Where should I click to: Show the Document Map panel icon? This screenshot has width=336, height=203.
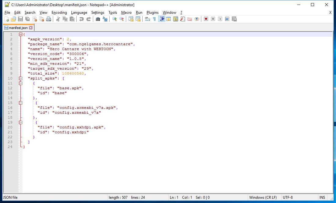176,19
